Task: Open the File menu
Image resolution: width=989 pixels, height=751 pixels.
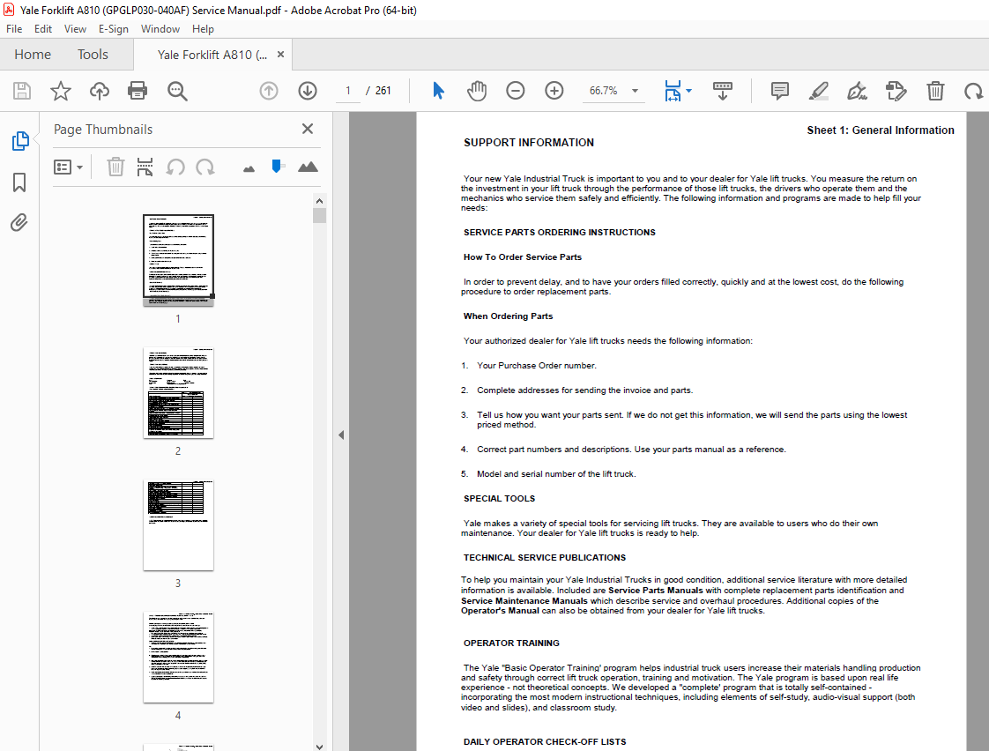Action: 14,29
